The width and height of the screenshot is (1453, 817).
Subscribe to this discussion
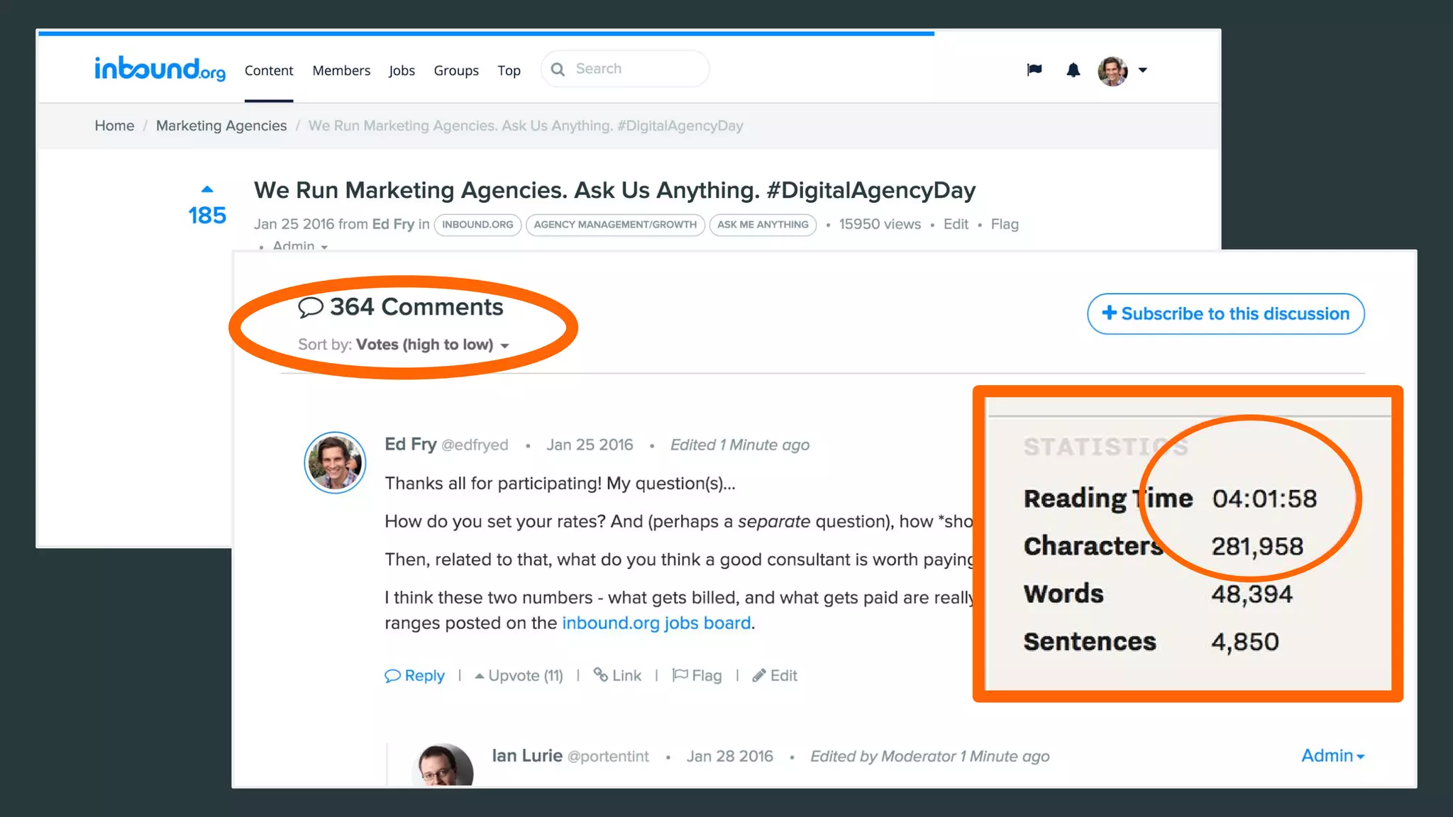pos(1225,313)
